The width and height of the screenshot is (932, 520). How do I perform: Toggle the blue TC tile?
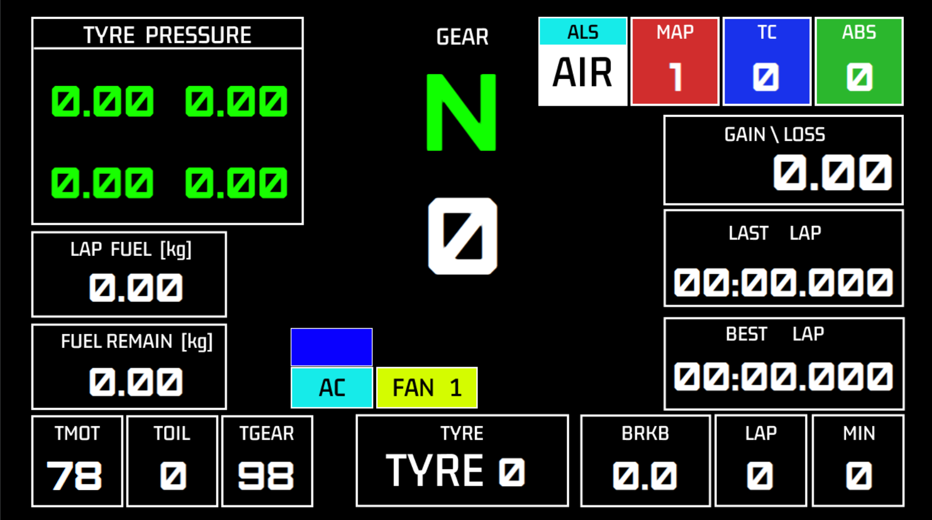click(767, 62)
